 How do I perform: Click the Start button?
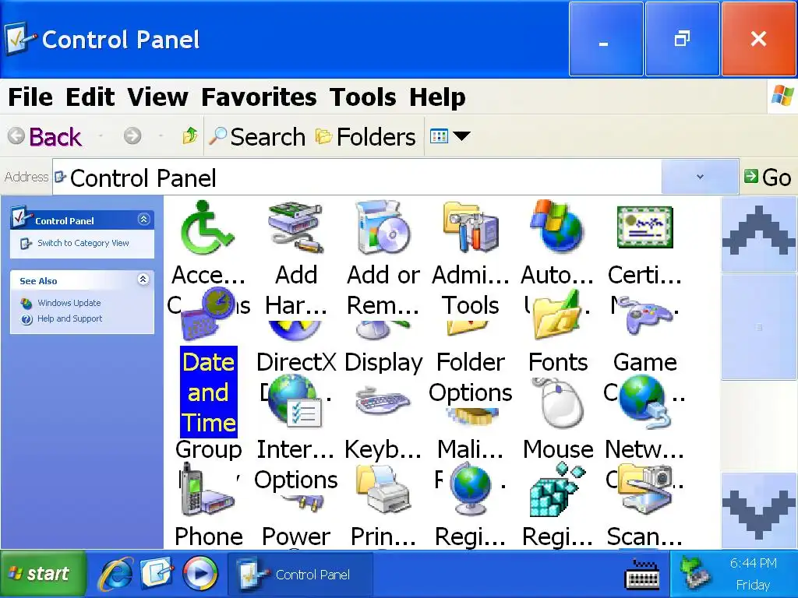tap(43, 574)
